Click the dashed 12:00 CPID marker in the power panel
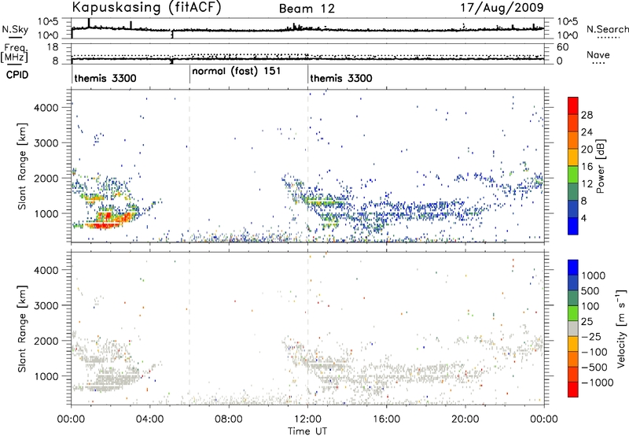Viewport: 629px width, 436px height. coord(308,166)
